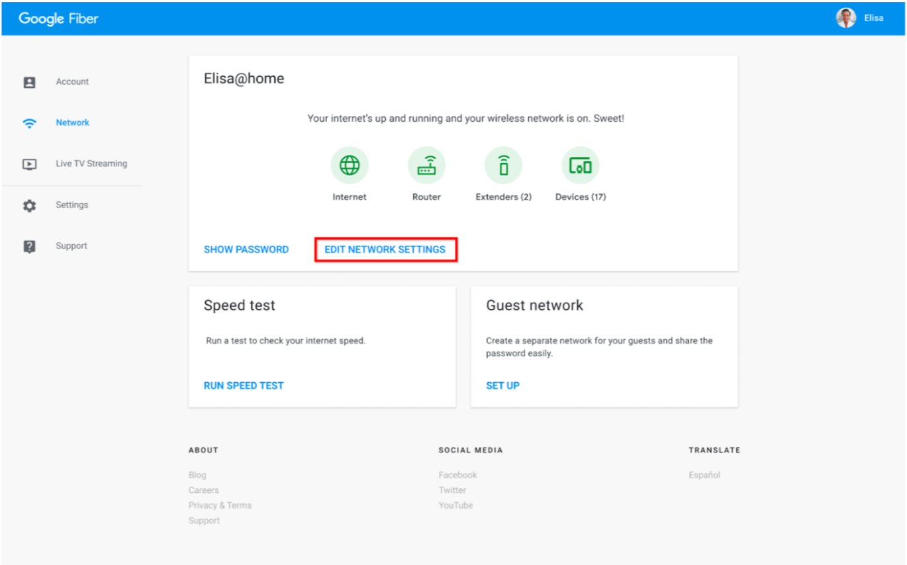
Task: Open Elisa's profile avatar
Action: click(x=845, y=17)
